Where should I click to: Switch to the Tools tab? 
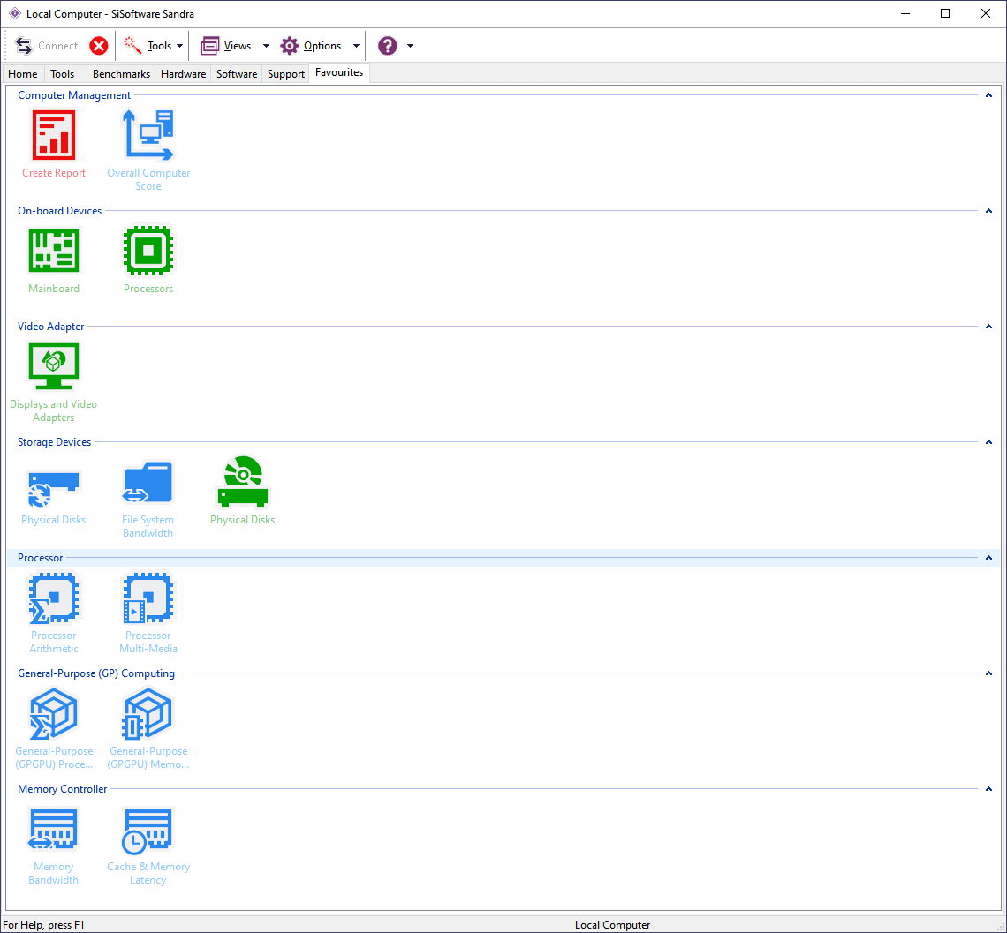pyautogui.click(x=63, y=74)
